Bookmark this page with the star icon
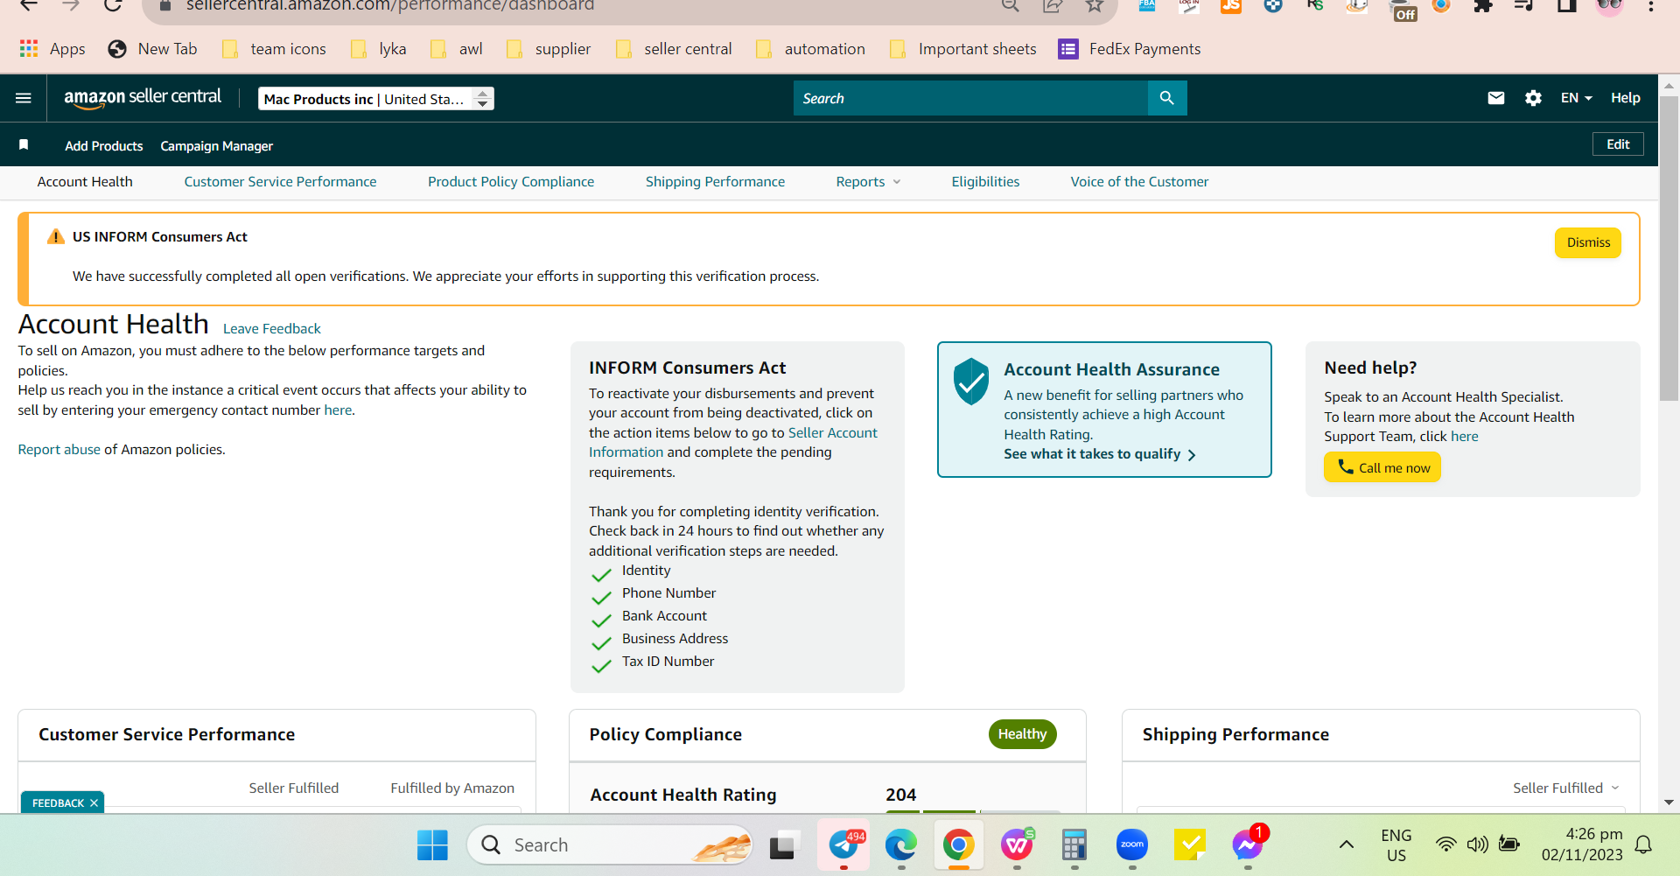The width and height of the screenshot is (1680, 876). click(1095, 6)
